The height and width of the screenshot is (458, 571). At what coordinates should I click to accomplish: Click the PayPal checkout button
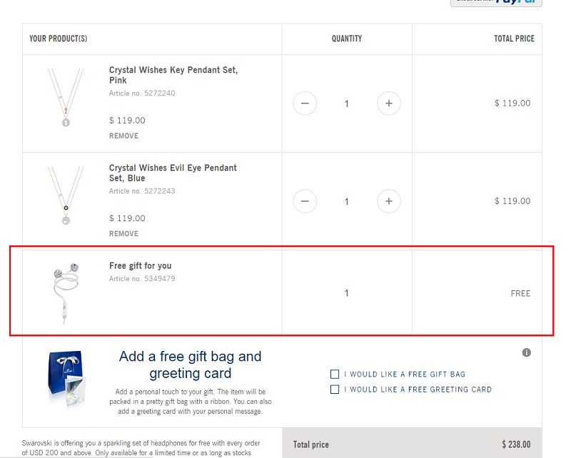496,3
